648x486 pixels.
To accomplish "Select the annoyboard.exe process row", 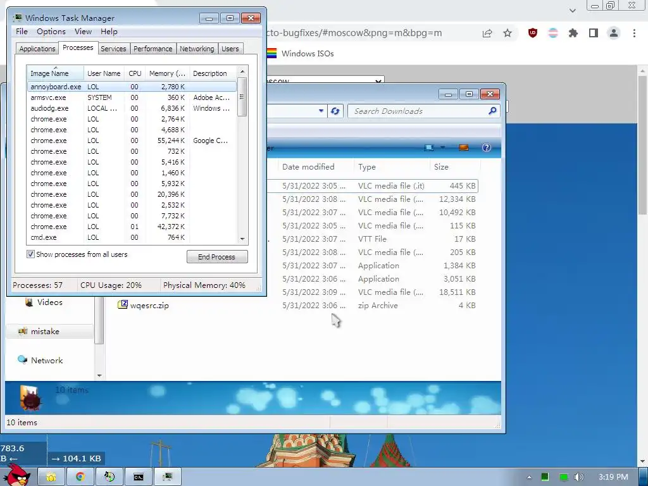I will point(132,87).
